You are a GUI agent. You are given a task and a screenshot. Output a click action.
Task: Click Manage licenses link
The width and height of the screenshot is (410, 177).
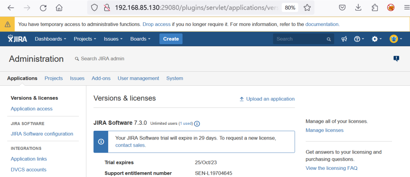pyautogui.click(x=324, y=130)
